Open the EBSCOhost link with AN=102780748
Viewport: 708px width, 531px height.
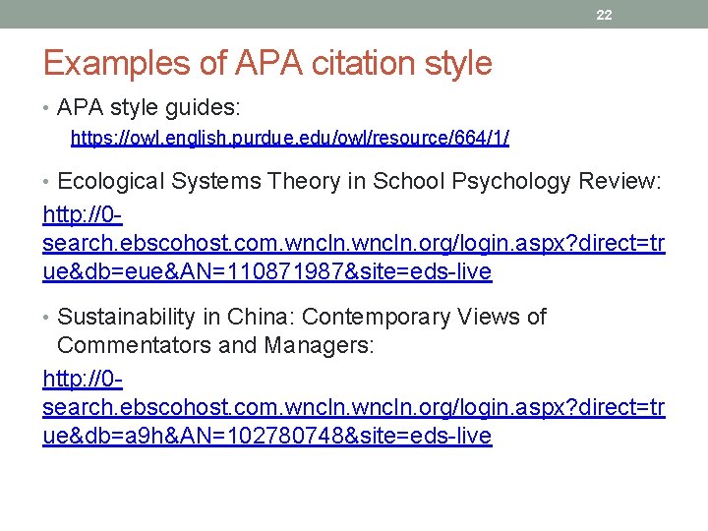(x=354, y=407)
